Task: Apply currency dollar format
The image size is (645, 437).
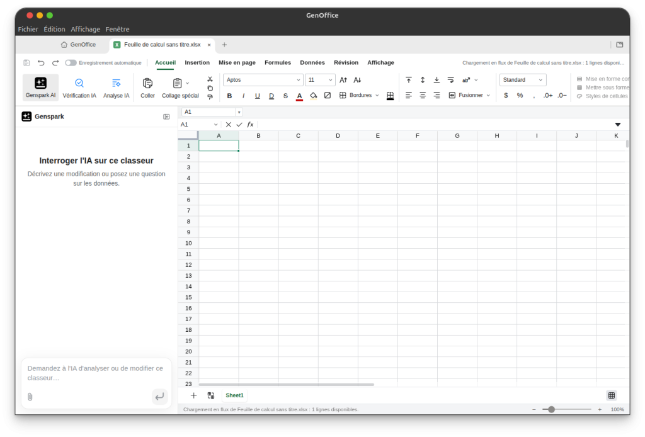Action: click(x=506, y=95)
